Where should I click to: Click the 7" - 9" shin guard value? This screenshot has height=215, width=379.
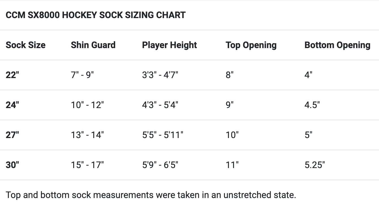coord(82,75)
